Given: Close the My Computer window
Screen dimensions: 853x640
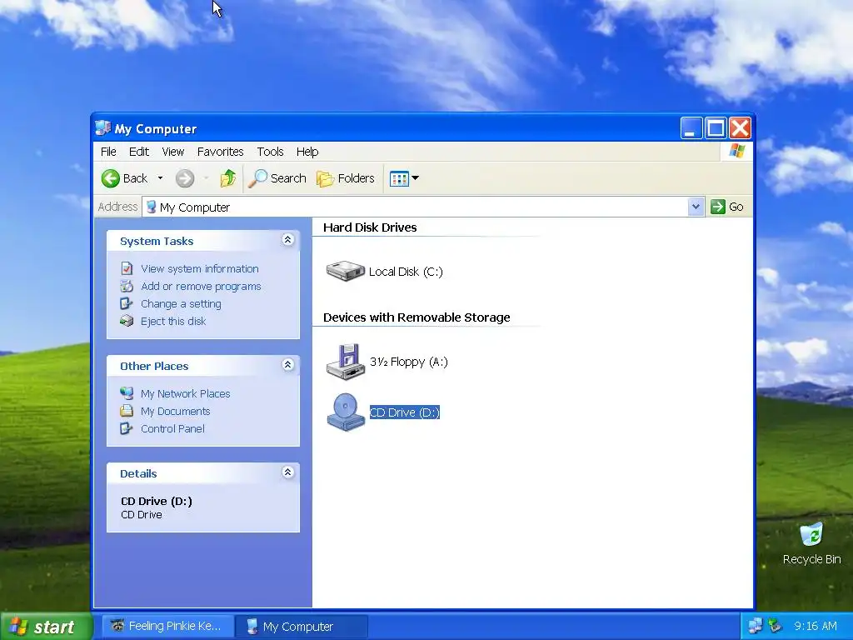Looking at the screenshot, I should [740, 128].
